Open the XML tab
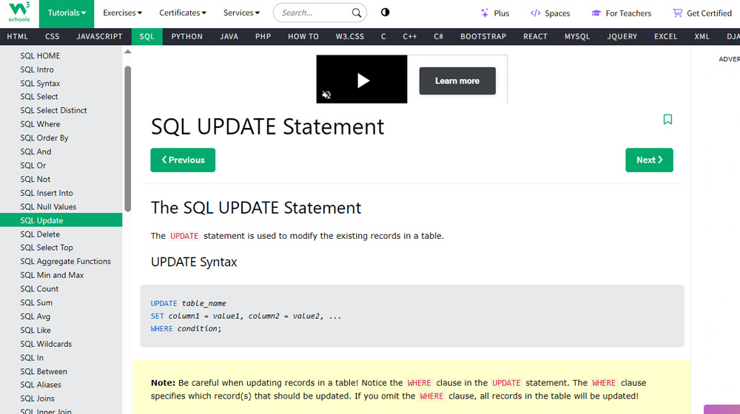The width and height of the screenshot is (740, 414). [x=702, y=36]
